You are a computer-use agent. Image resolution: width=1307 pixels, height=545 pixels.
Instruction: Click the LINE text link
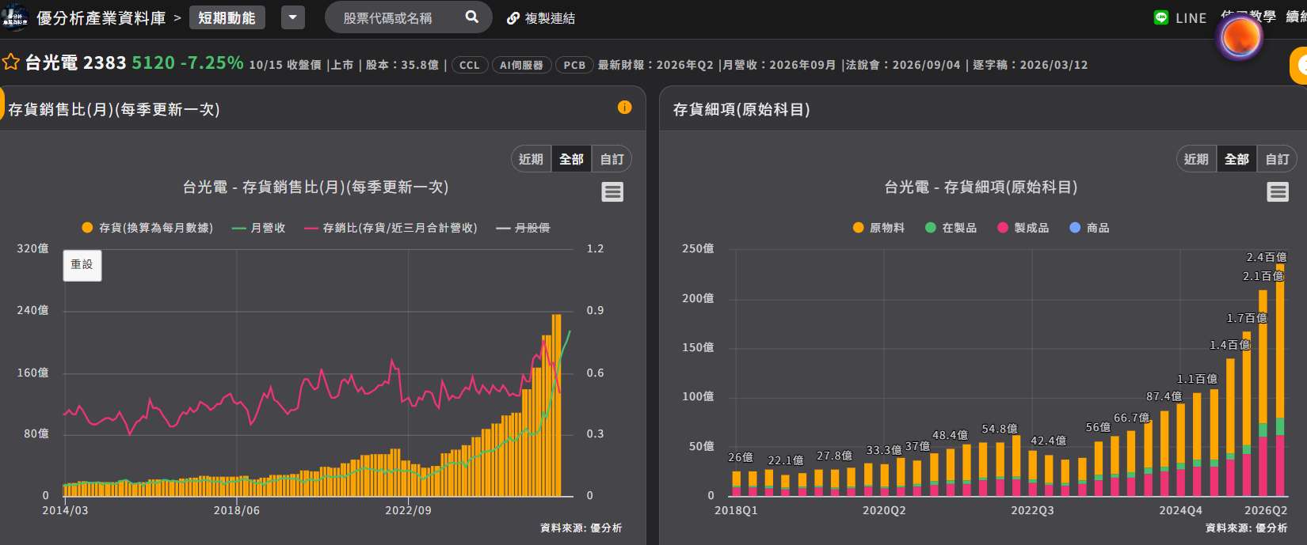[1191, 18]
